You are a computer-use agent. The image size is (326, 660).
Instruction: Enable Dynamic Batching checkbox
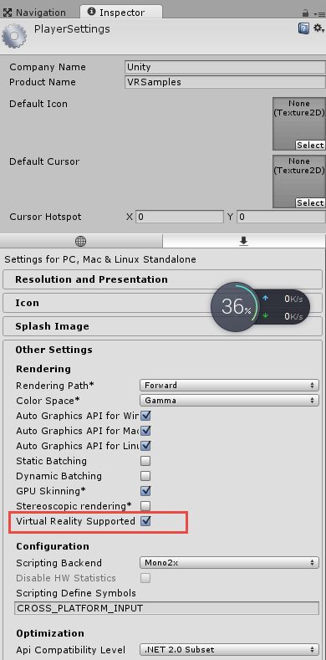pyautogui.click(x=145, y=476)
